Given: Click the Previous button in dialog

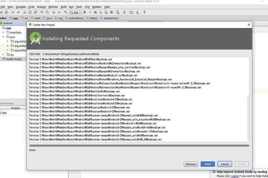Looking at the screenshot, I should [191, 164].
